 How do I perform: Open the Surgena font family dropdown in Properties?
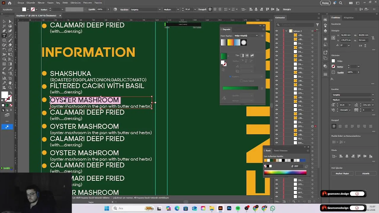click(x=373, y=95)
